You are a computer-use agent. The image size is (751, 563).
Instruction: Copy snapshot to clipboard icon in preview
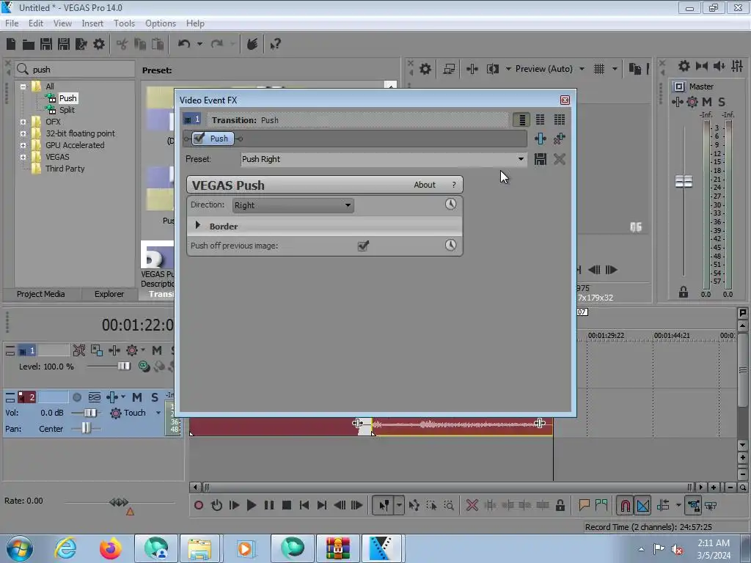[634, 69]
